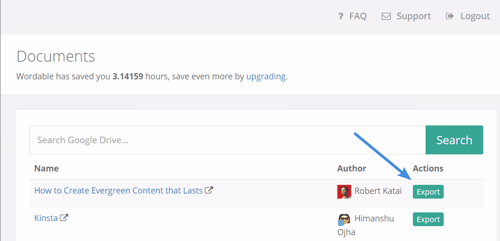Follow the "upgrading" link
Image resolution: width=500 pixels, height=241 pixels.
(266, 76)
